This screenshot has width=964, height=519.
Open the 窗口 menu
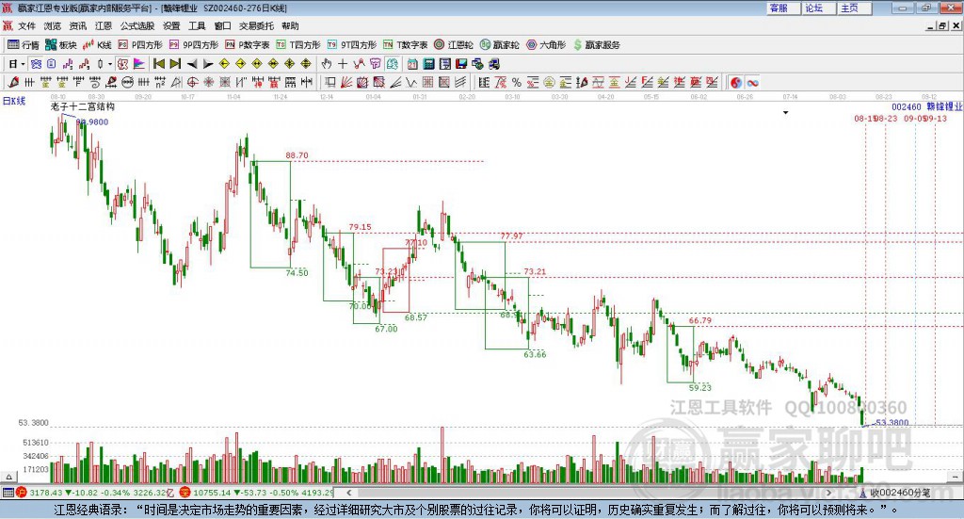pyautogui.click(x=222, y=25)
